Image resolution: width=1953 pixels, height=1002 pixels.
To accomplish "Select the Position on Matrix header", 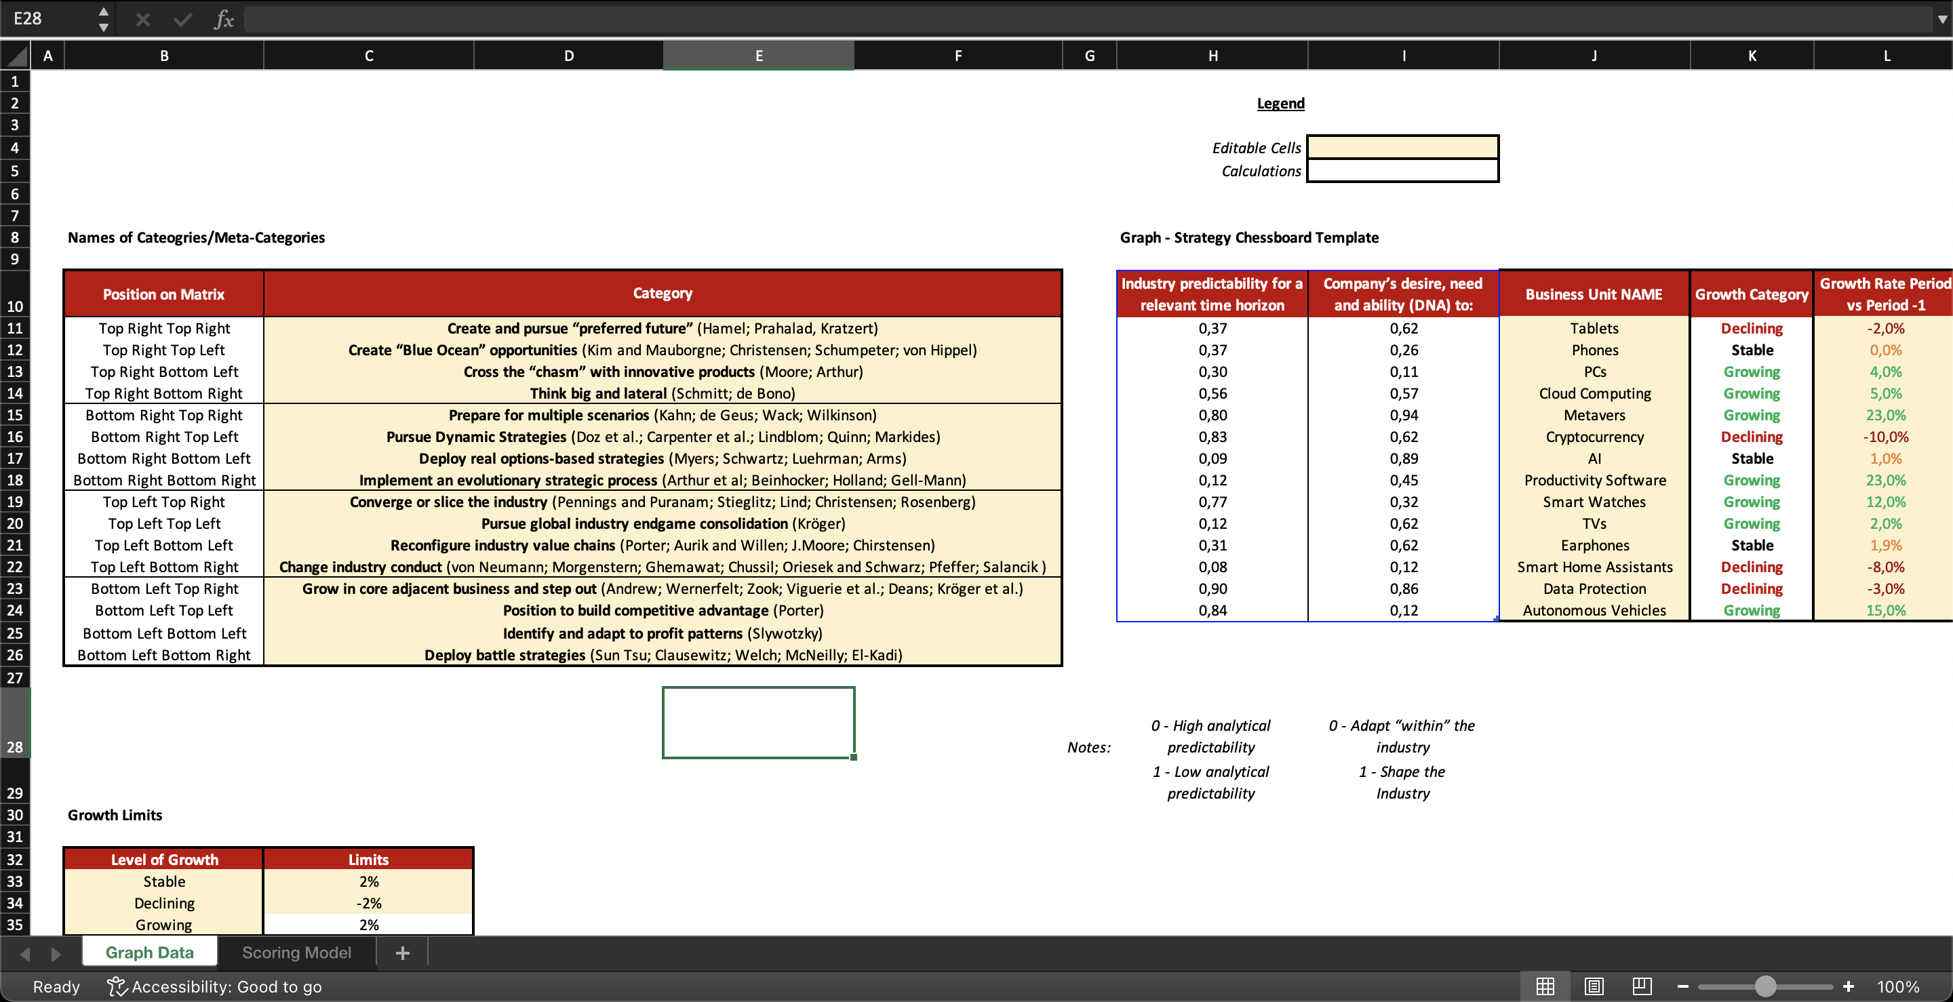I will point(163,294).
